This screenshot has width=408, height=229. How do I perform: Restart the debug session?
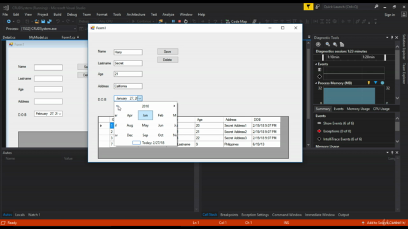[x=186, y=21]
